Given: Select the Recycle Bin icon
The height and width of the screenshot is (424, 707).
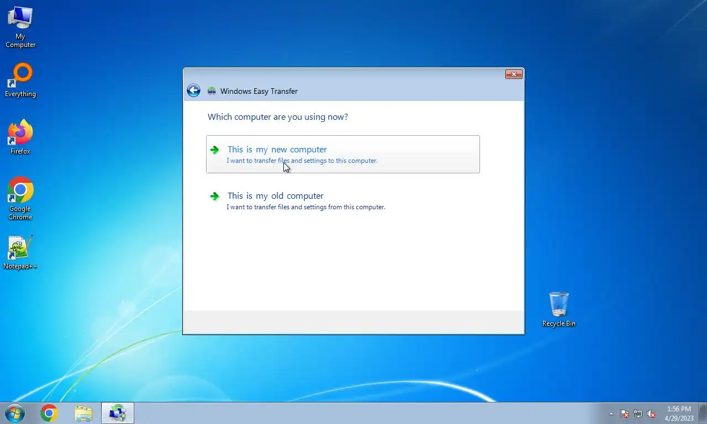Looking at the screenshot, I should [x=559, y=309].
